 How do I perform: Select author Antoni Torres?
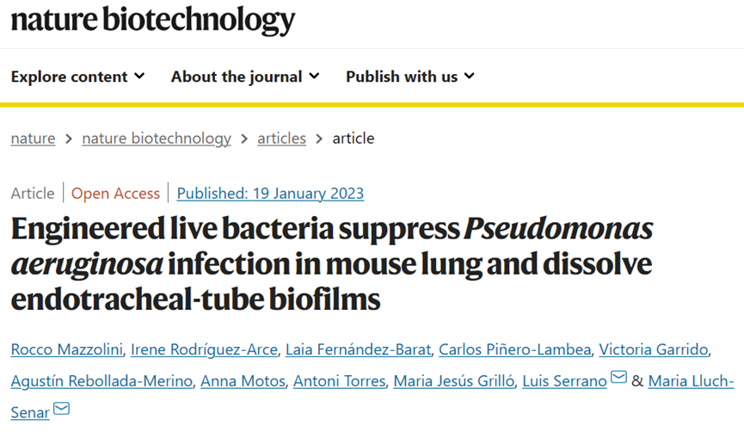pyautogui.click(x=339, y=380)
